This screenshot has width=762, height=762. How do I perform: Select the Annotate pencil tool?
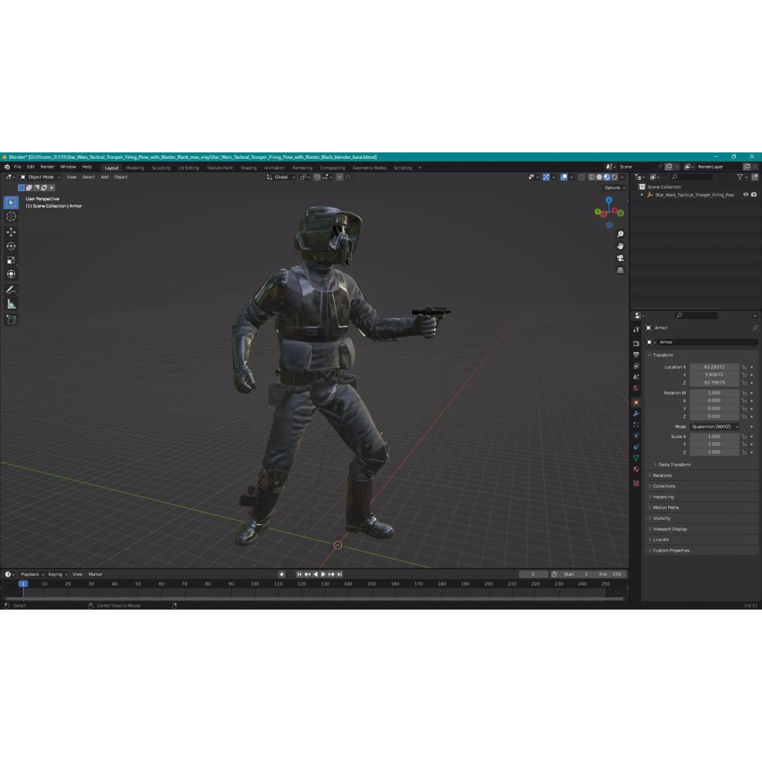11,290
